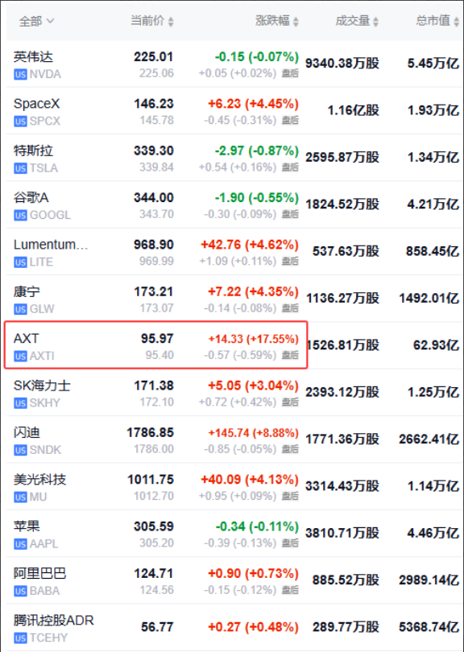Click 盘后 tag in GOOGL row
The image size is (464, 652).
tap(290, 215)
